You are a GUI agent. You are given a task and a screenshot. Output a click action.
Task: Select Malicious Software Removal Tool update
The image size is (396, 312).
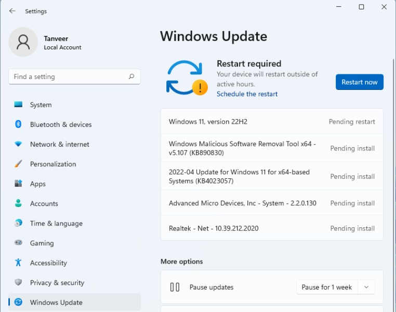pos(272,148)
